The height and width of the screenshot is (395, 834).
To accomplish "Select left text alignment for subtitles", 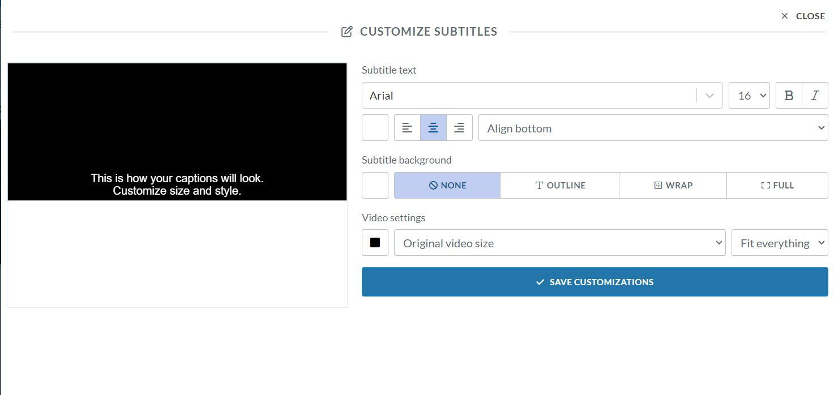I will click(x=407, y=127).
